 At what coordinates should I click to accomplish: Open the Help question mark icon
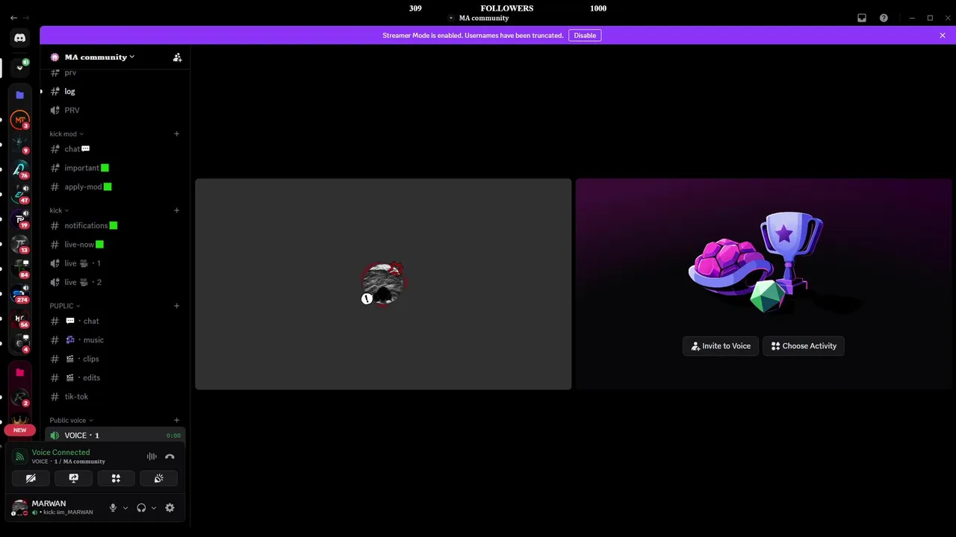tap(884, 18)
